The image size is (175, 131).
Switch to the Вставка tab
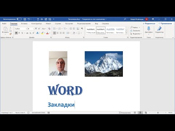24,24
